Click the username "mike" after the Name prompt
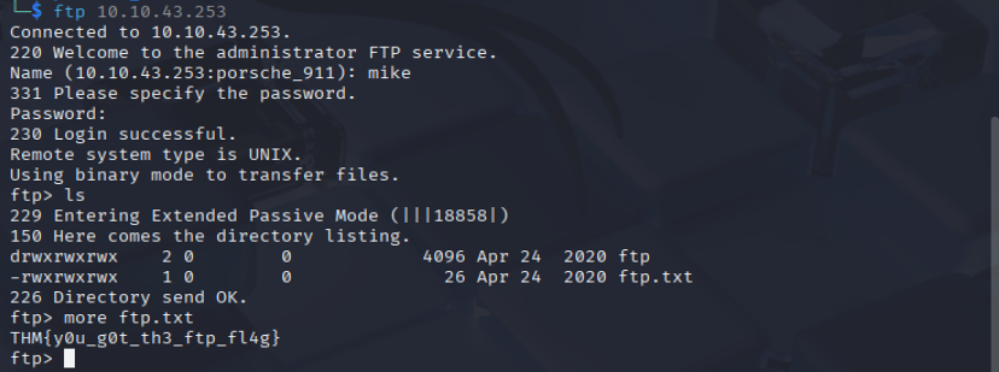 click(389, 73)
